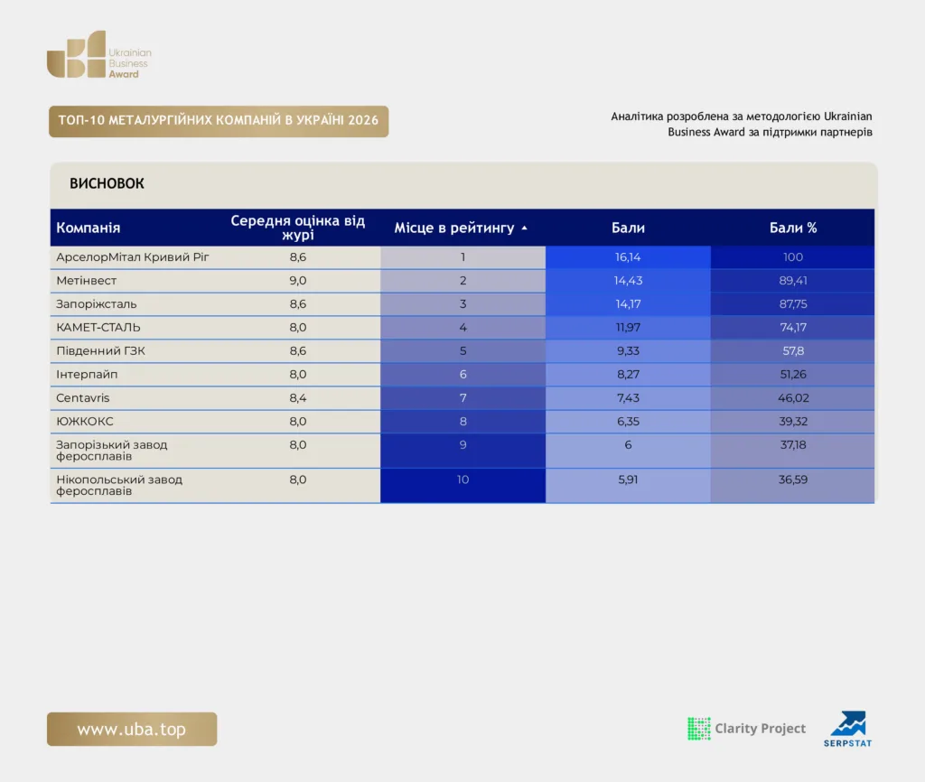The height and width of the screenshot is (782, 925).
Task: Click the Бали % column header
Action: tap(793, 228)
